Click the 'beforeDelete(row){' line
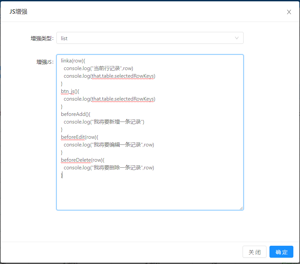 click(x=83, y=160)
